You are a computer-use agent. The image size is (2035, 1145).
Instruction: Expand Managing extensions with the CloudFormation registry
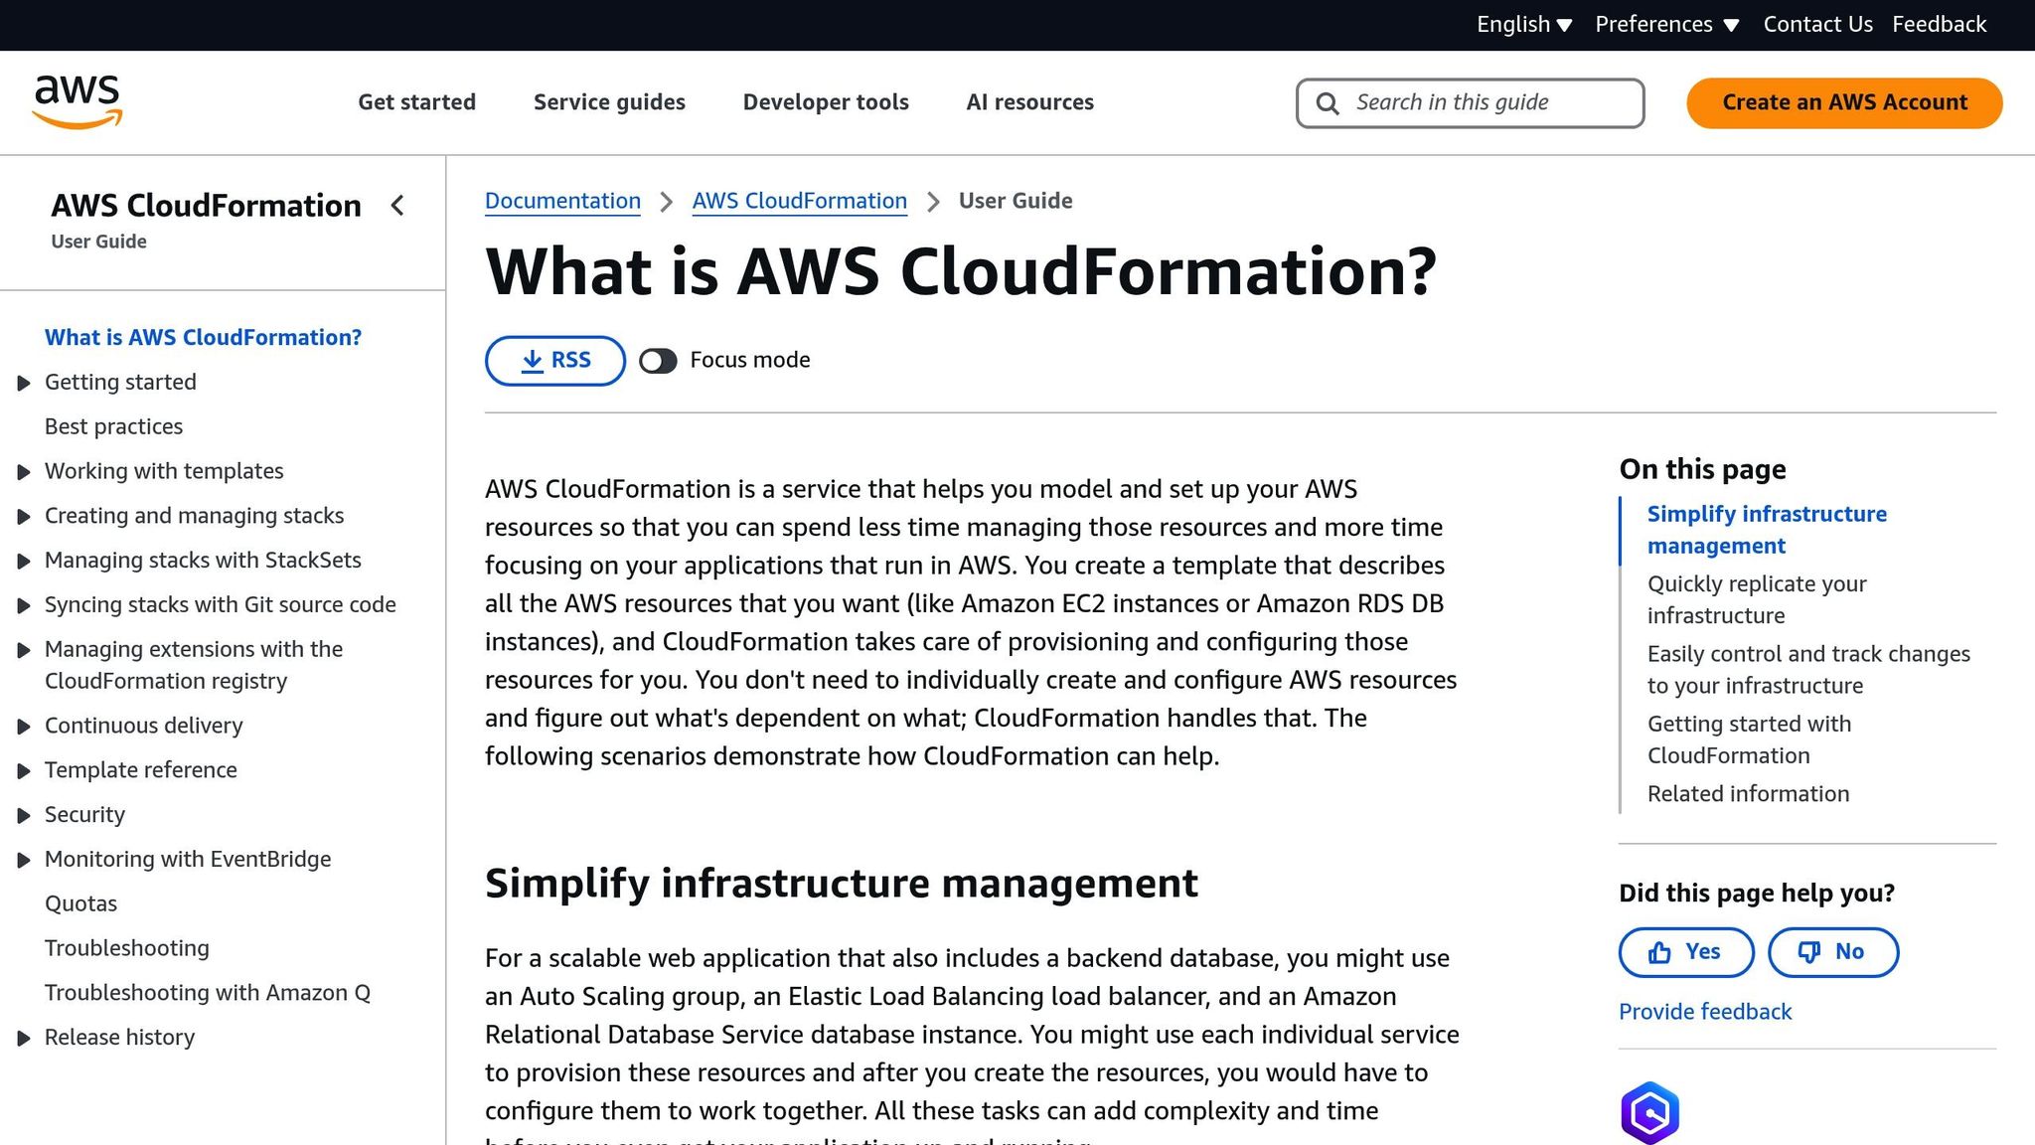24,651
